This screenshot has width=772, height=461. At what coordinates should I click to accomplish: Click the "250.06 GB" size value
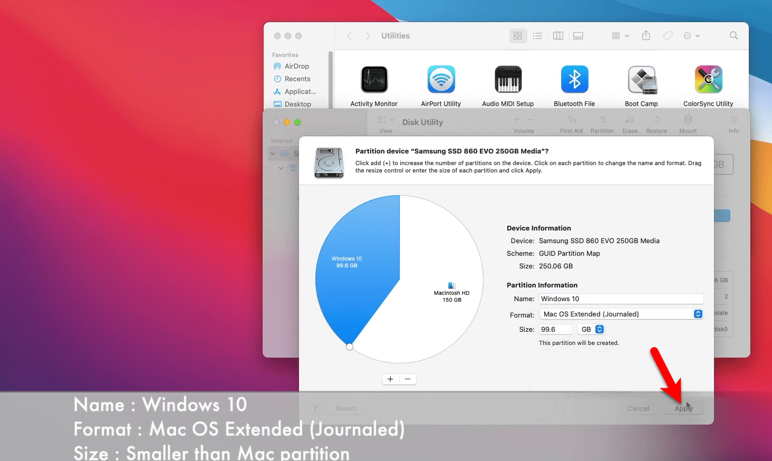[x=556, y=266]
